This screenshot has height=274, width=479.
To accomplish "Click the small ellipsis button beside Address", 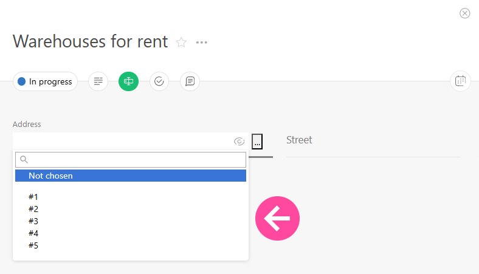I will 257,142.
